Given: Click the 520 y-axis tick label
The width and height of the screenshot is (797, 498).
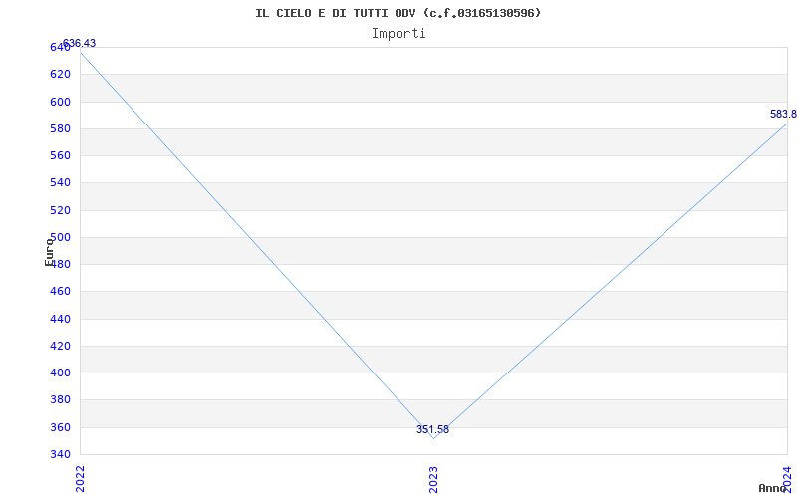Looking at the screenshot, I should [x=60, y=210].
